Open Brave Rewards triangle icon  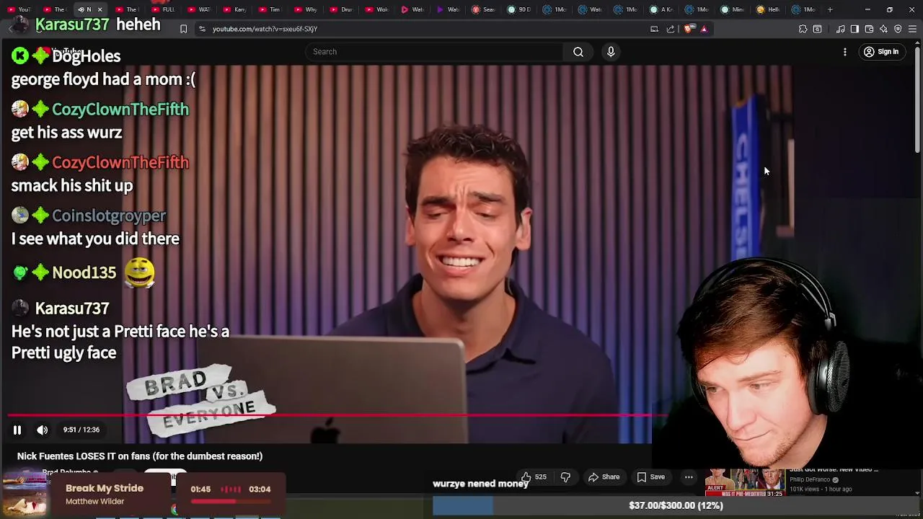704,29
